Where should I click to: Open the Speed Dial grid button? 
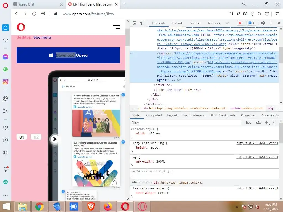pos(43,14)
